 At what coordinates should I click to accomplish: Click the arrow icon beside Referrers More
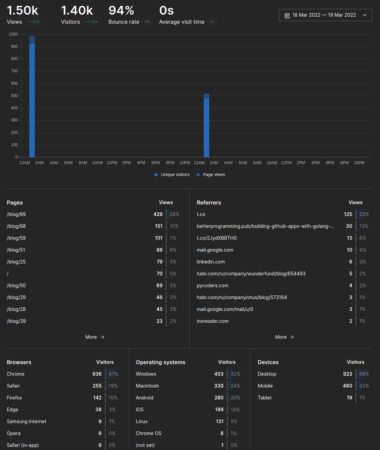tap(292, 337)
